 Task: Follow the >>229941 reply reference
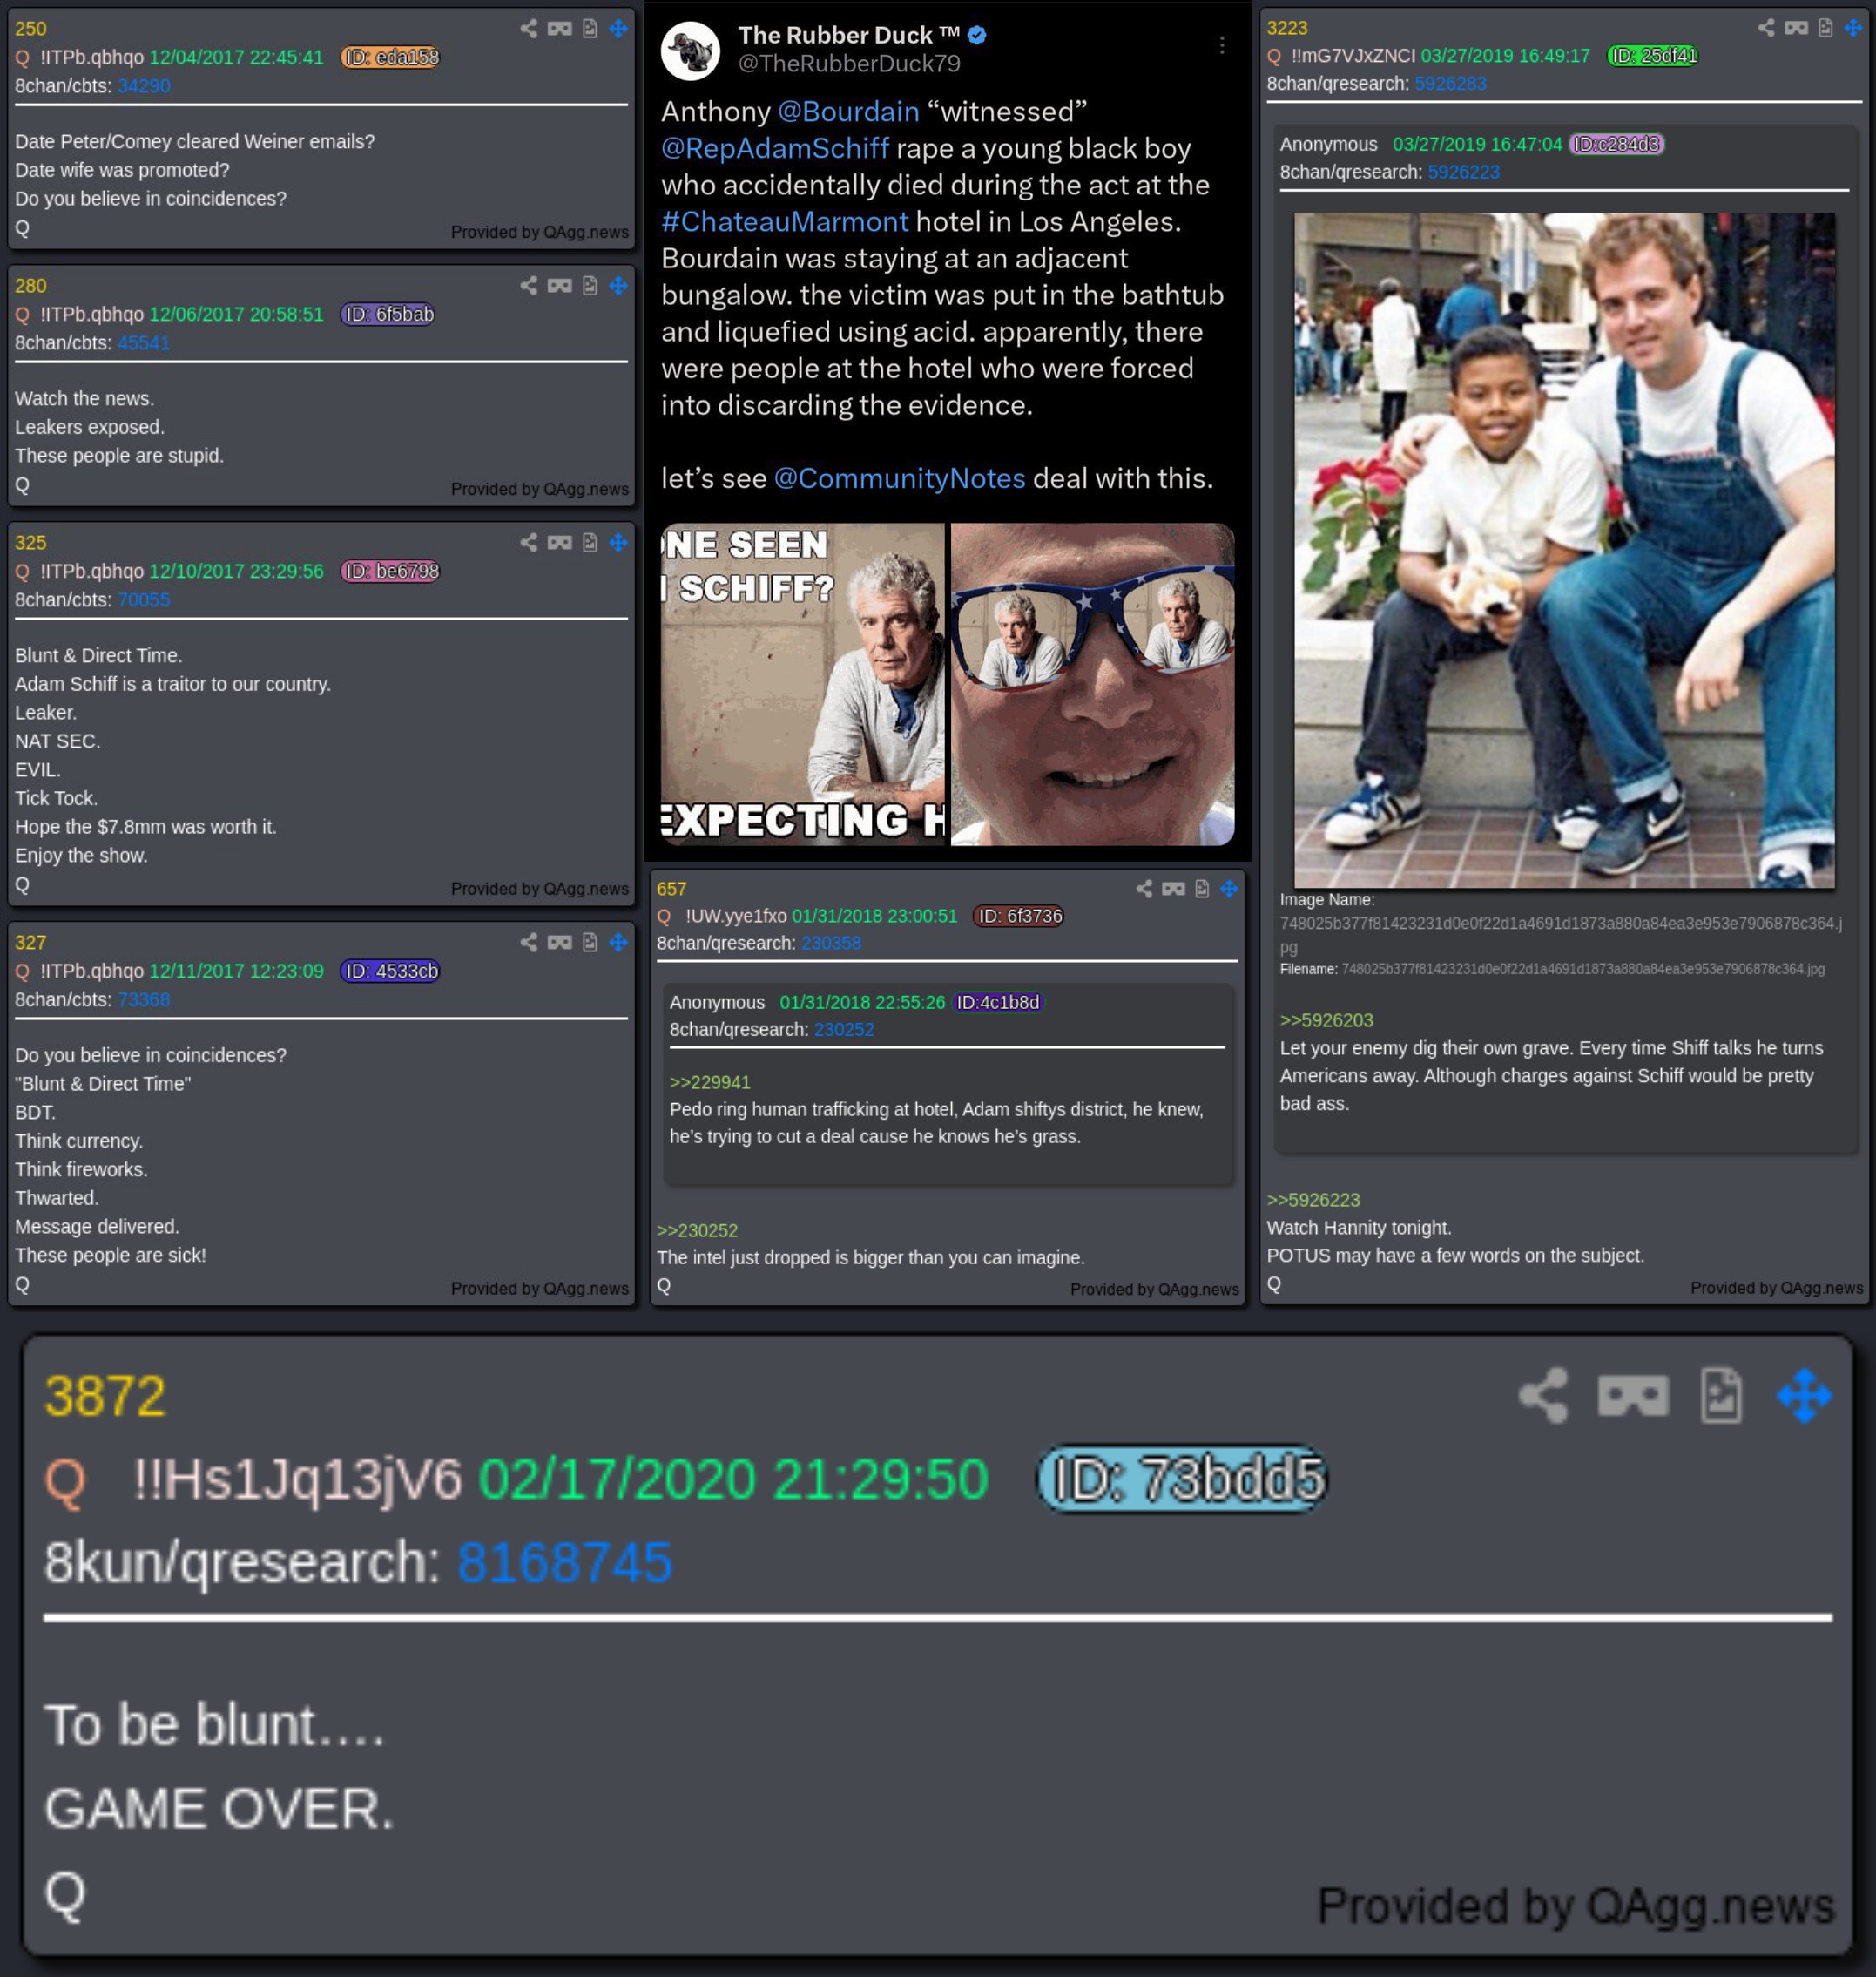click(x=710, y=1082)
